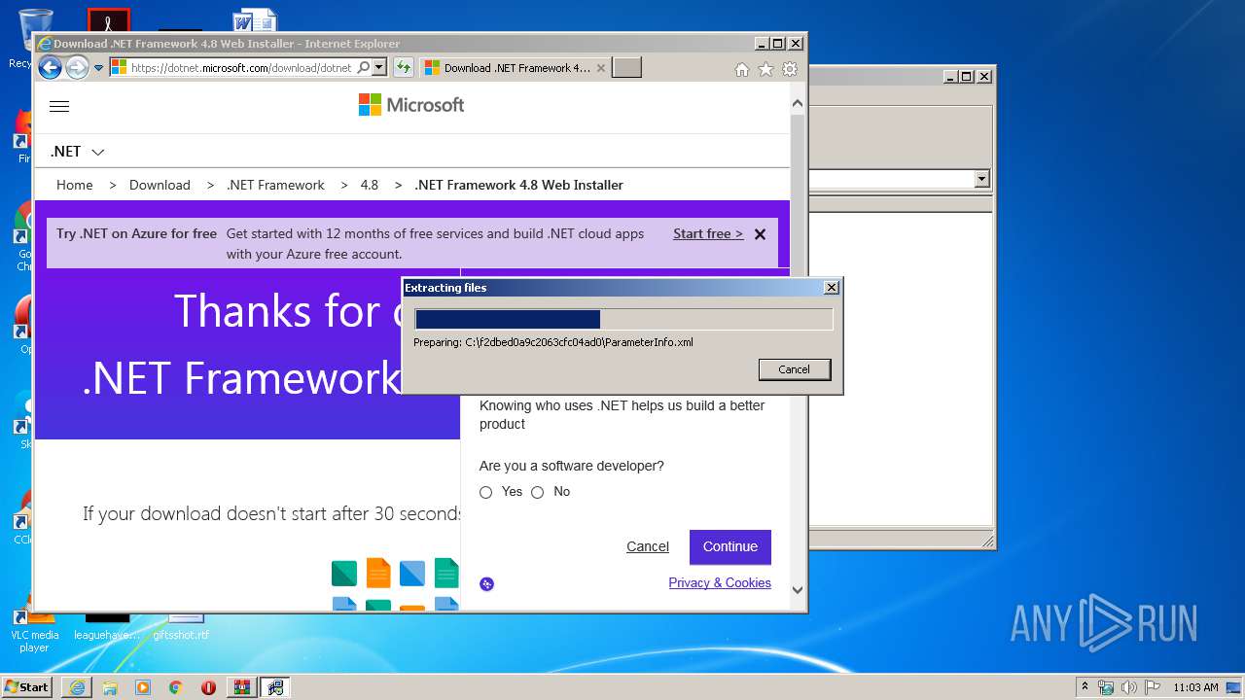
Task: Open Windows Explorer from the taskbar
Action: coord(110,687)
